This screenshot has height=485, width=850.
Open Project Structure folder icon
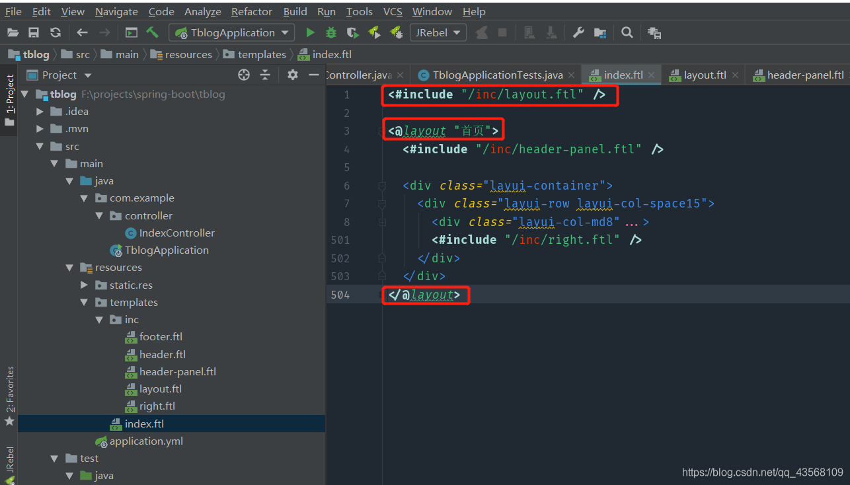tap(600, 32)
